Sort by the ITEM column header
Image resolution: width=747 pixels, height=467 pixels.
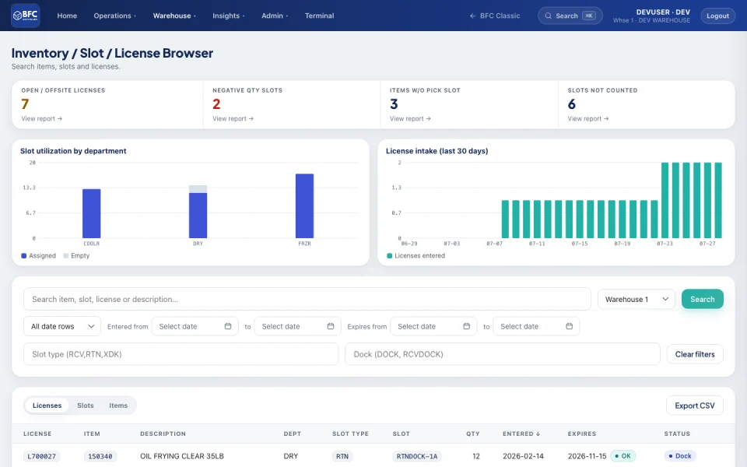point(92,434)
